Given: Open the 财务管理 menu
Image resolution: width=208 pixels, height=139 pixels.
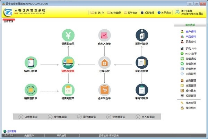Looking at the screenshot, I should [x=114, y=13].
